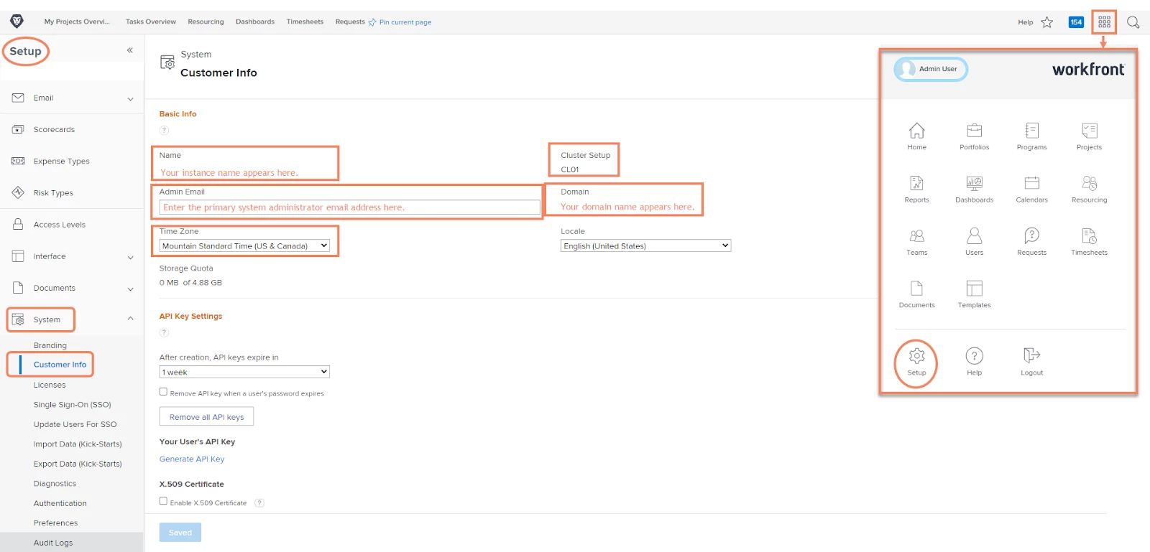Open Calendars from the main menu
The image size is (1150, 552).
coord(1032,190)
